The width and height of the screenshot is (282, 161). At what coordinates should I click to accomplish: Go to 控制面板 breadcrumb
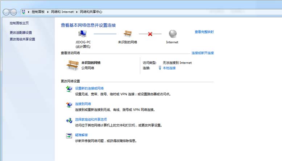pos(38,12)
